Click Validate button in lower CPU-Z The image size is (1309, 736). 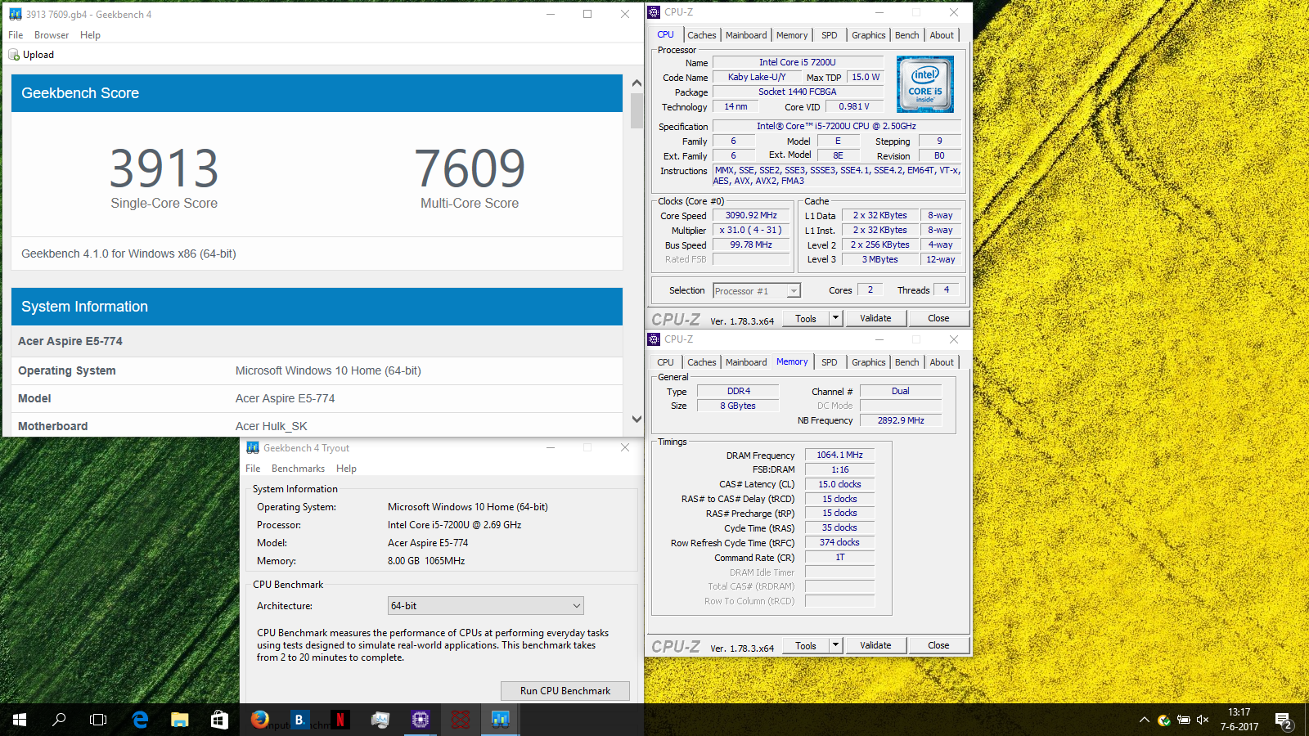(x=875, y=645)
